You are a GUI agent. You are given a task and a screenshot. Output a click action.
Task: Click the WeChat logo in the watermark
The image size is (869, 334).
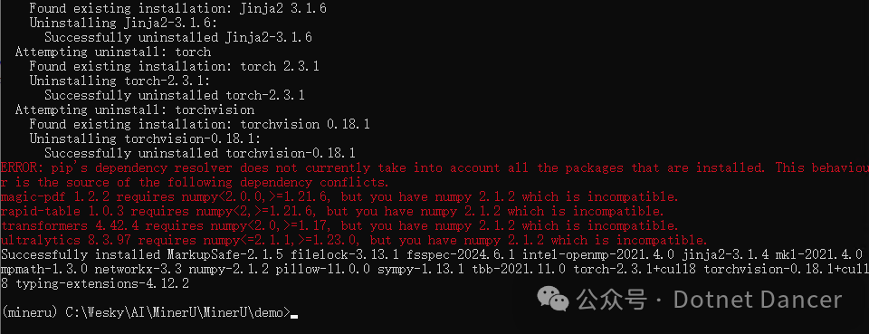[552, 300]
